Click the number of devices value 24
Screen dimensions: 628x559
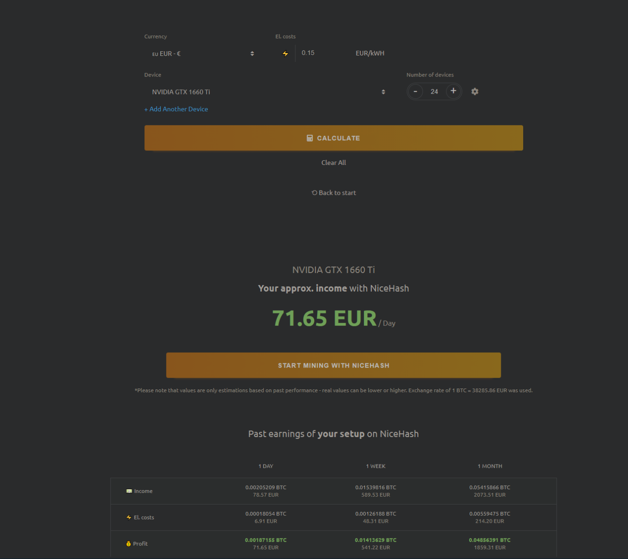434,92
